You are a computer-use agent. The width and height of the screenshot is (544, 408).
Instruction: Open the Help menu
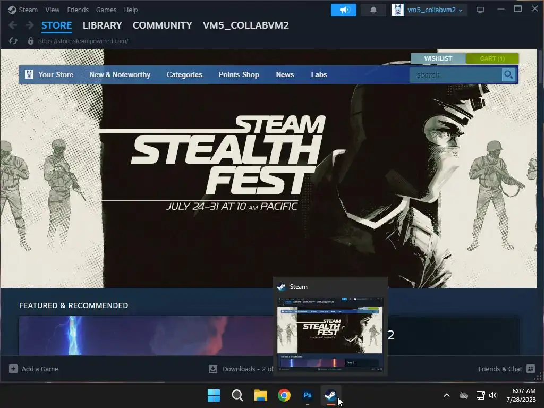tap(131, 10)
